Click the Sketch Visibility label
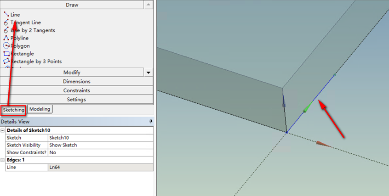Screen dimensions: 389x196 click(23, 145)
